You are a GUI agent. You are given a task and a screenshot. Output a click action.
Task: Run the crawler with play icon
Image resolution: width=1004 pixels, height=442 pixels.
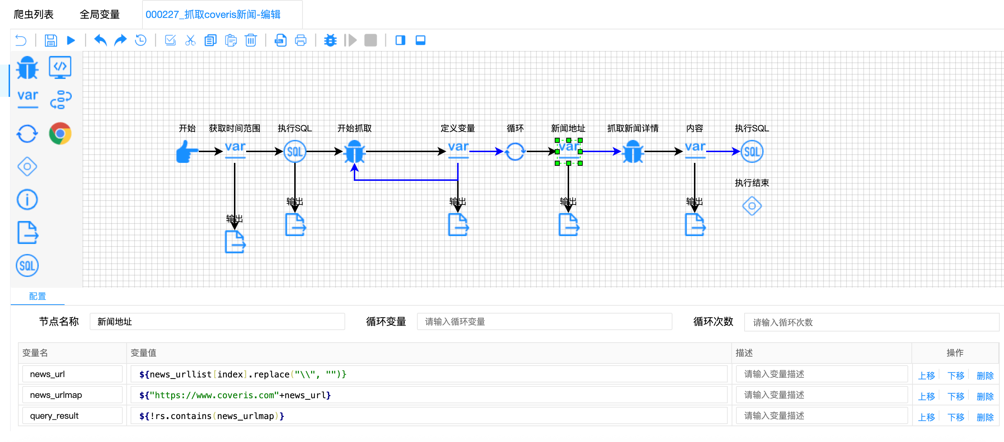coord(71,41)
